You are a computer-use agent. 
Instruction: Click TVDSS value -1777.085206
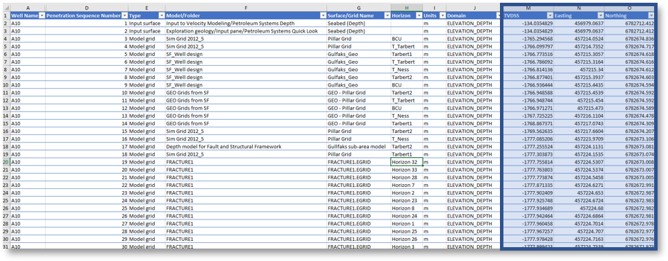(x=528, y=138)
